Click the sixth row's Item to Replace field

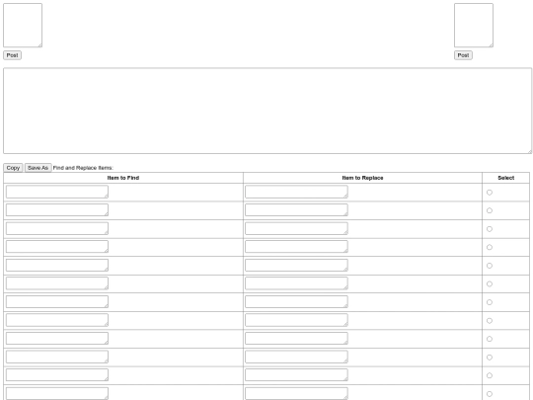[x=296, y=283]
